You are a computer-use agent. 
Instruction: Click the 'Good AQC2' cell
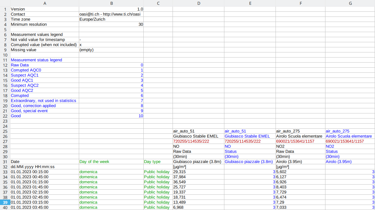[44, 91]
